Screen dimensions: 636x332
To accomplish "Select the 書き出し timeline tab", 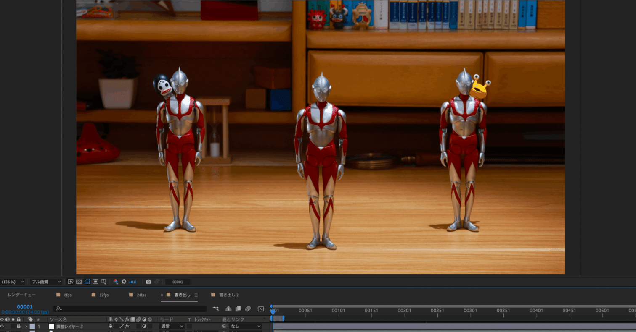I will tap(183, 295).
